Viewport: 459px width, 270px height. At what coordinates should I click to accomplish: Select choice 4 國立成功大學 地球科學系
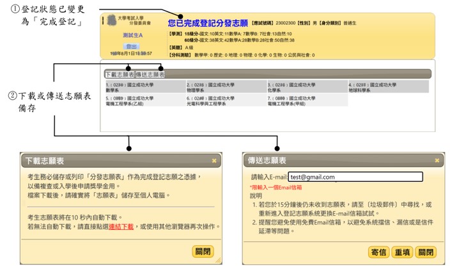coord(389,87)
